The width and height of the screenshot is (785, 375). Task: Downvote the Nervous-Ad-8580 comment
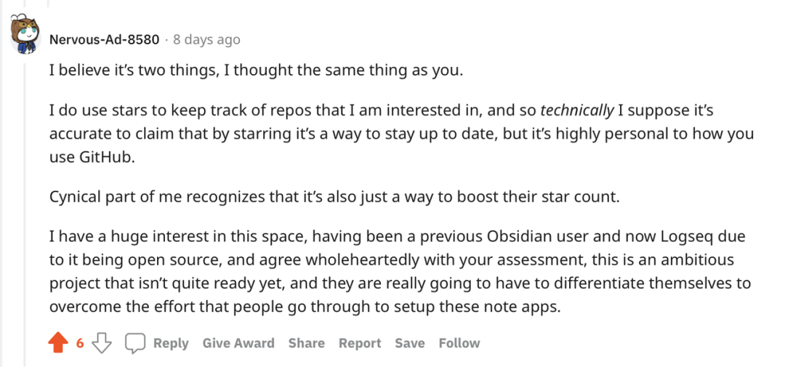click(102, 343)
